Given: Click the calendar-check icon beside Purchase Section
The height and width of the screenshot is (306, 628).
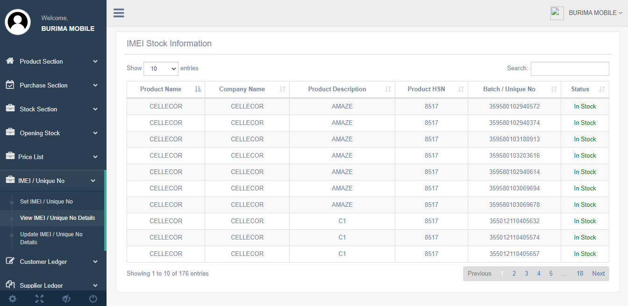Looking at the screenshot, I should coord(10,85).
